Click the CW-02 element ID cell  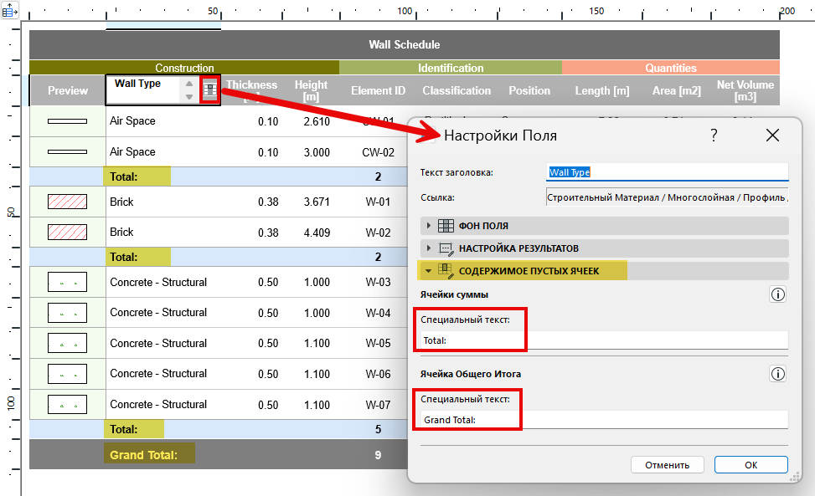coord(378,152)
